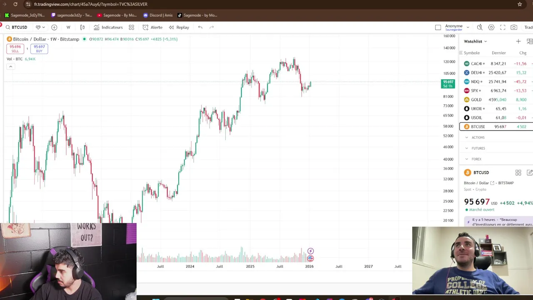Open the diamond dropdown beside BTCUSD search
533x300 pixels.
pyautogui.click(x=40, y=27)
